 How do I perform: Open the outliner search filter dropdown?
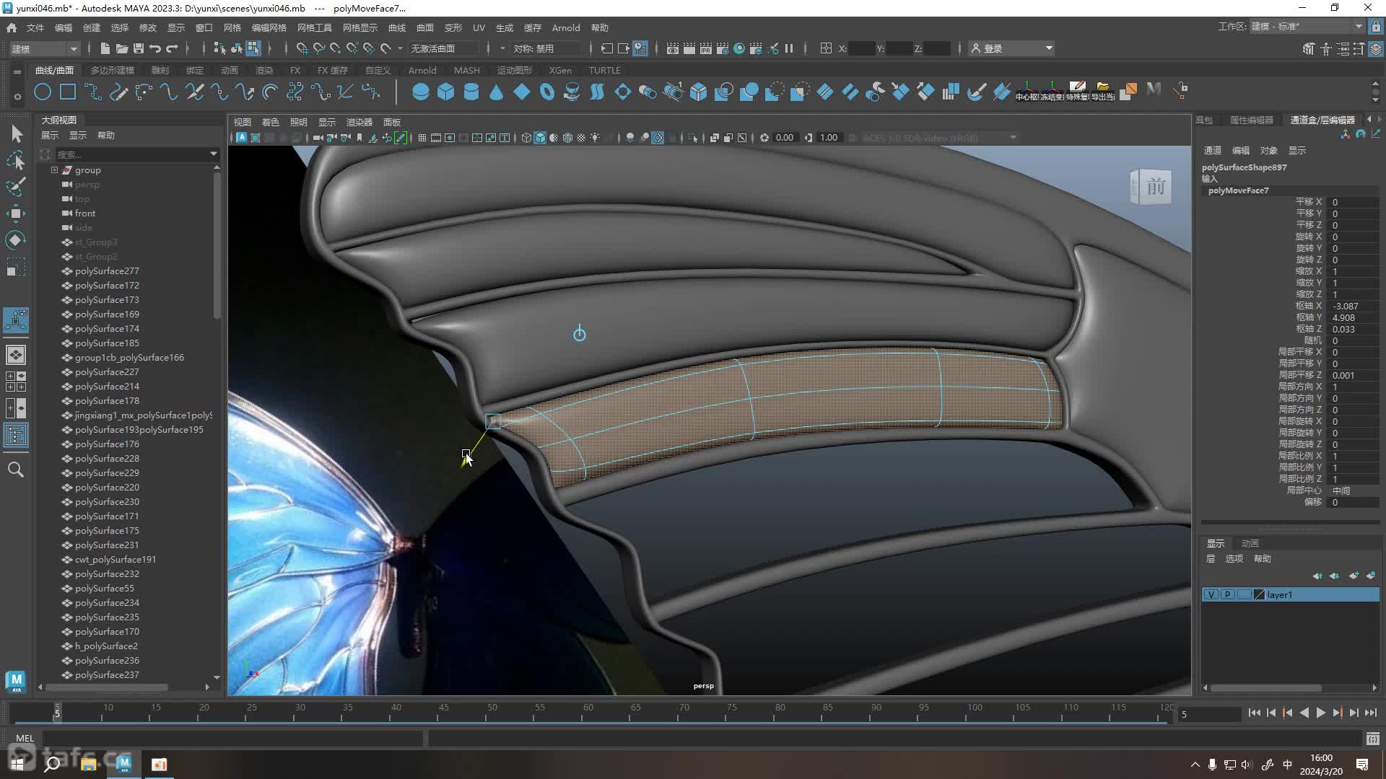(214, 154)
